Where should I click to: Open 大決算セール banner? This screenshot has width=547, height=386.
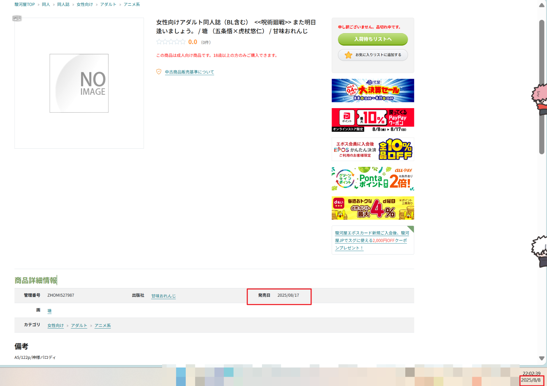(373, 91)
